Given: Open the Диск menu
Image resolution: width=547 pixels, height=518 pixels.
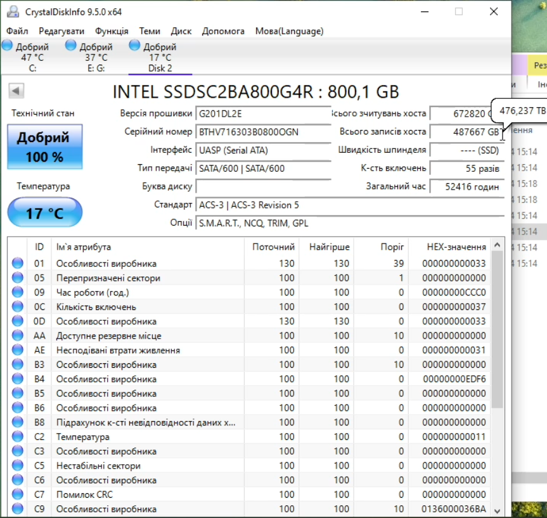Looking at the screenshot, I should (181, 31).
